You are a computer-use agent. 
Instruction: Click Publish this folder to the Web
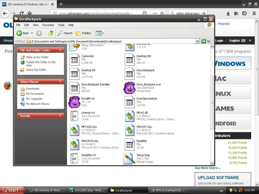[x=41, y=64]
